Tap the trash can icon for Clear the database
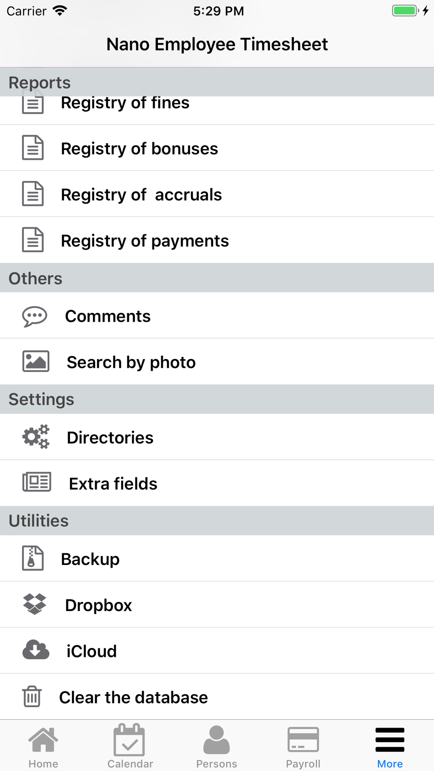Image resolution: width=434 pixels, height=771 pixels. click(32, 696)
